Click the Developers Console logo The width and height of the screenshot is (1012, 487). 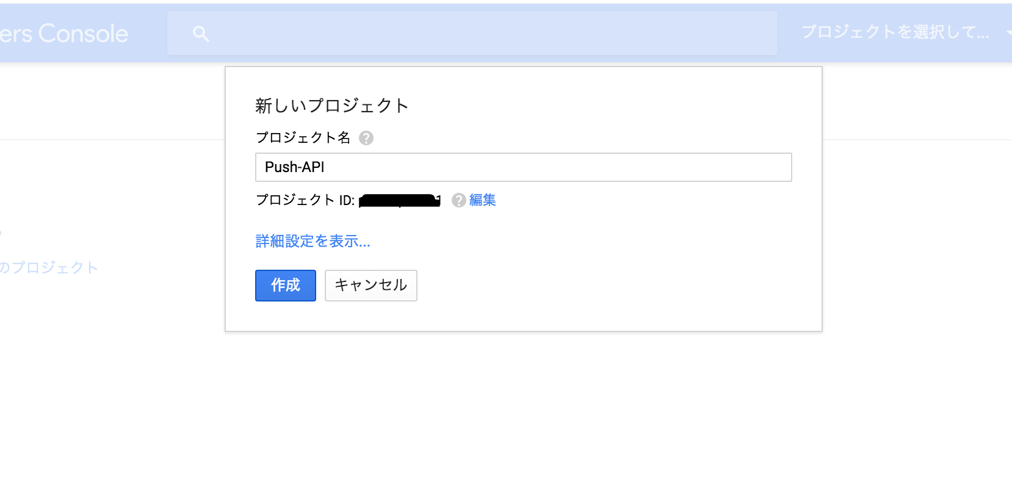64,33
